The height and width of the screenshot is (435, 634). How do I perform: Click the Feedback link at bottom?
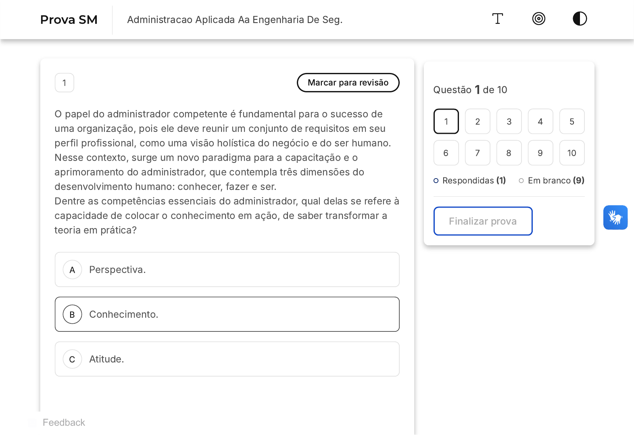[x=64, y=423]
